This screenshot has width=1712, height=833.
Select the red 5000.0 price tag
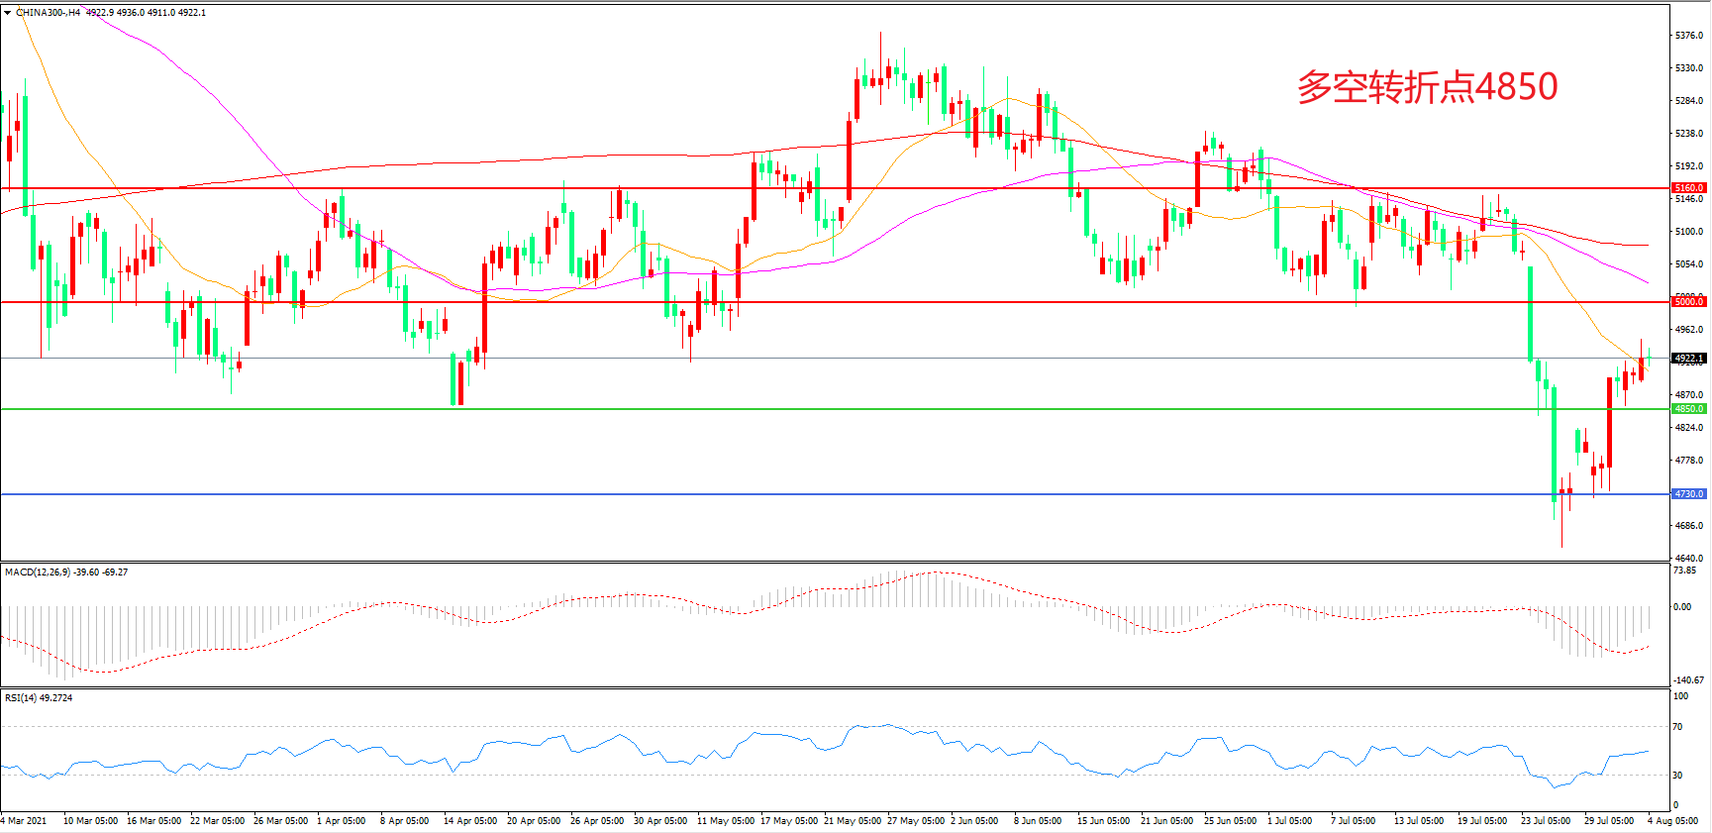click(1688, 302)
